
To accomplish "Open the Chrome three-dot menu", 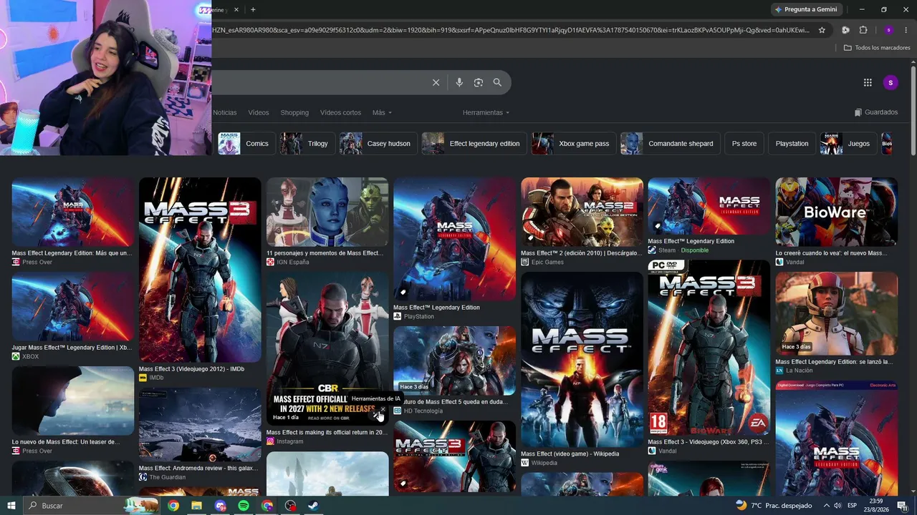I will click(x=906, y=30).
